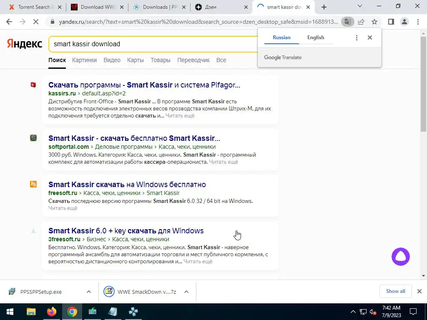The height and width of the screenshot is (320, 427).
Task: Click the 3freesoft.ru download favicon
Action: click(33, 231)
